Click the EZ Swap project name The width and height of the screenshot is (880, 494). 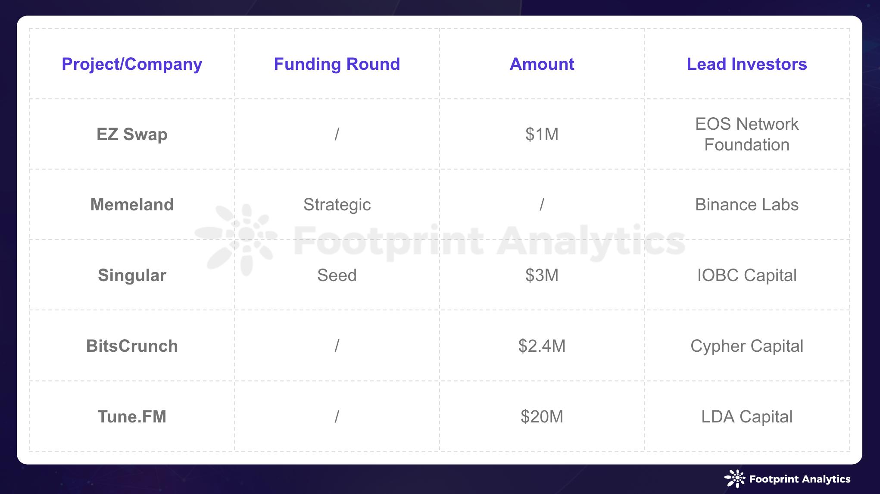[x=132, y=134]
